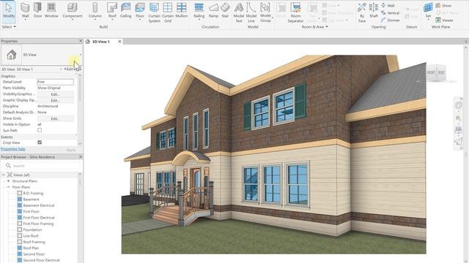Open the Properties help link

point(13,149)
